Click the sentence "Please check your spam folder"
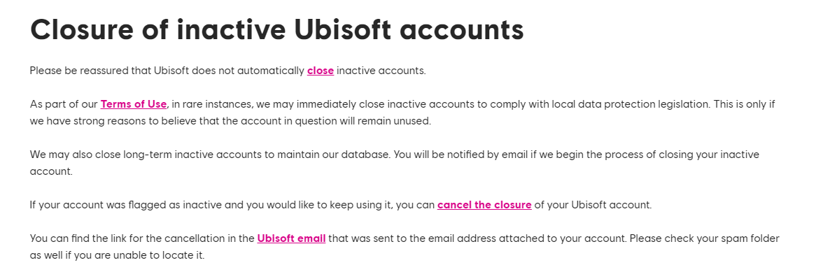Screen dimensions: 823x272 click(704, 238)
